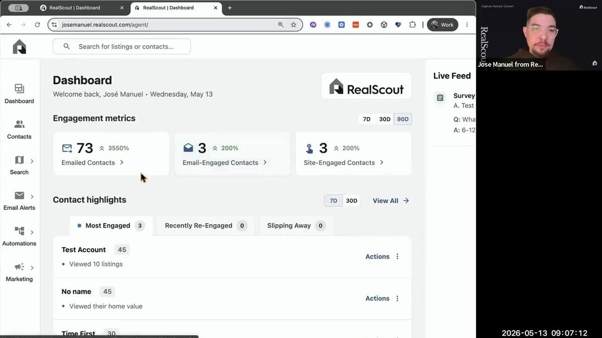The width and height of the screenshot is (602, 338).
Task: Click the RealScout brand logo card
Action: (x=366, y=86)
